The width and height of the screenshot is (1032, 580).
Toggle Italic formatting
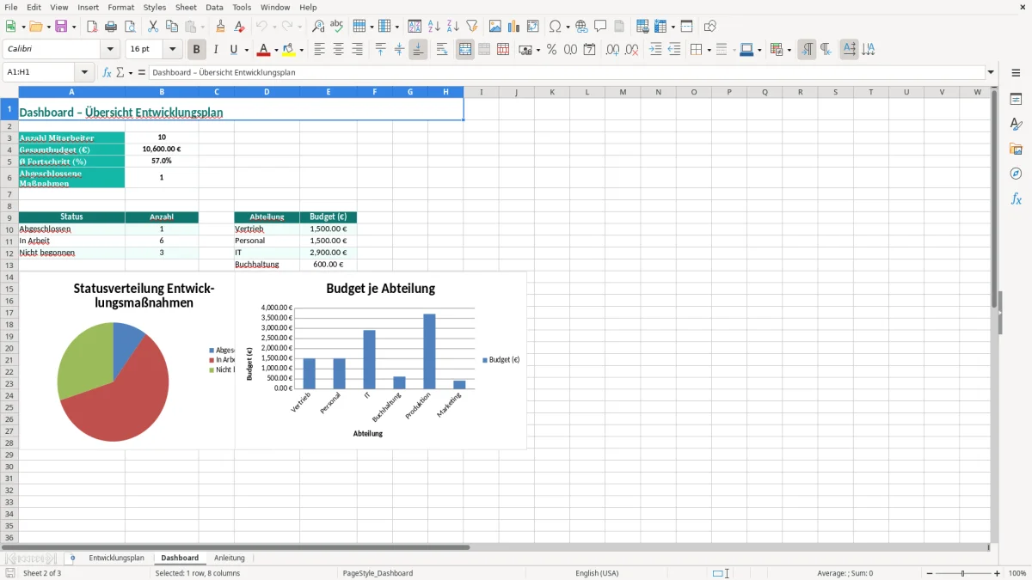click(x=216, y=50)
